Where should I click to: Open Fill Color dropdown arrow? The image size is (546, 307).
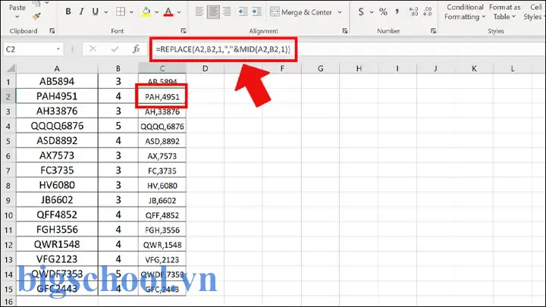coord(157,12)
